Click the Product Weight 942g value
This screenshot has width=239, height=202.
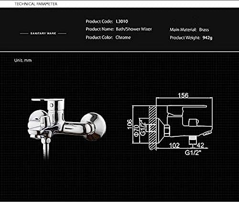(x=207, y=38)
